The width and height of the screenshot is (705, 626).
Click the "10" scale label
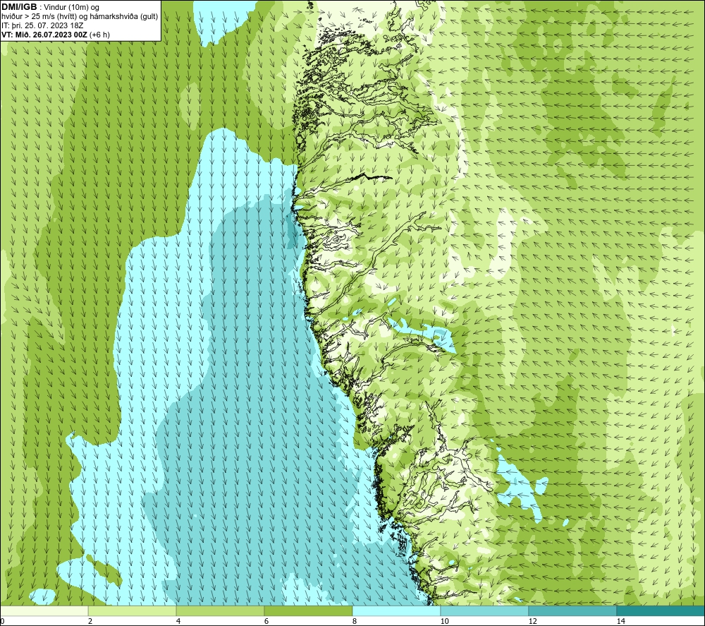coord(444,621)
